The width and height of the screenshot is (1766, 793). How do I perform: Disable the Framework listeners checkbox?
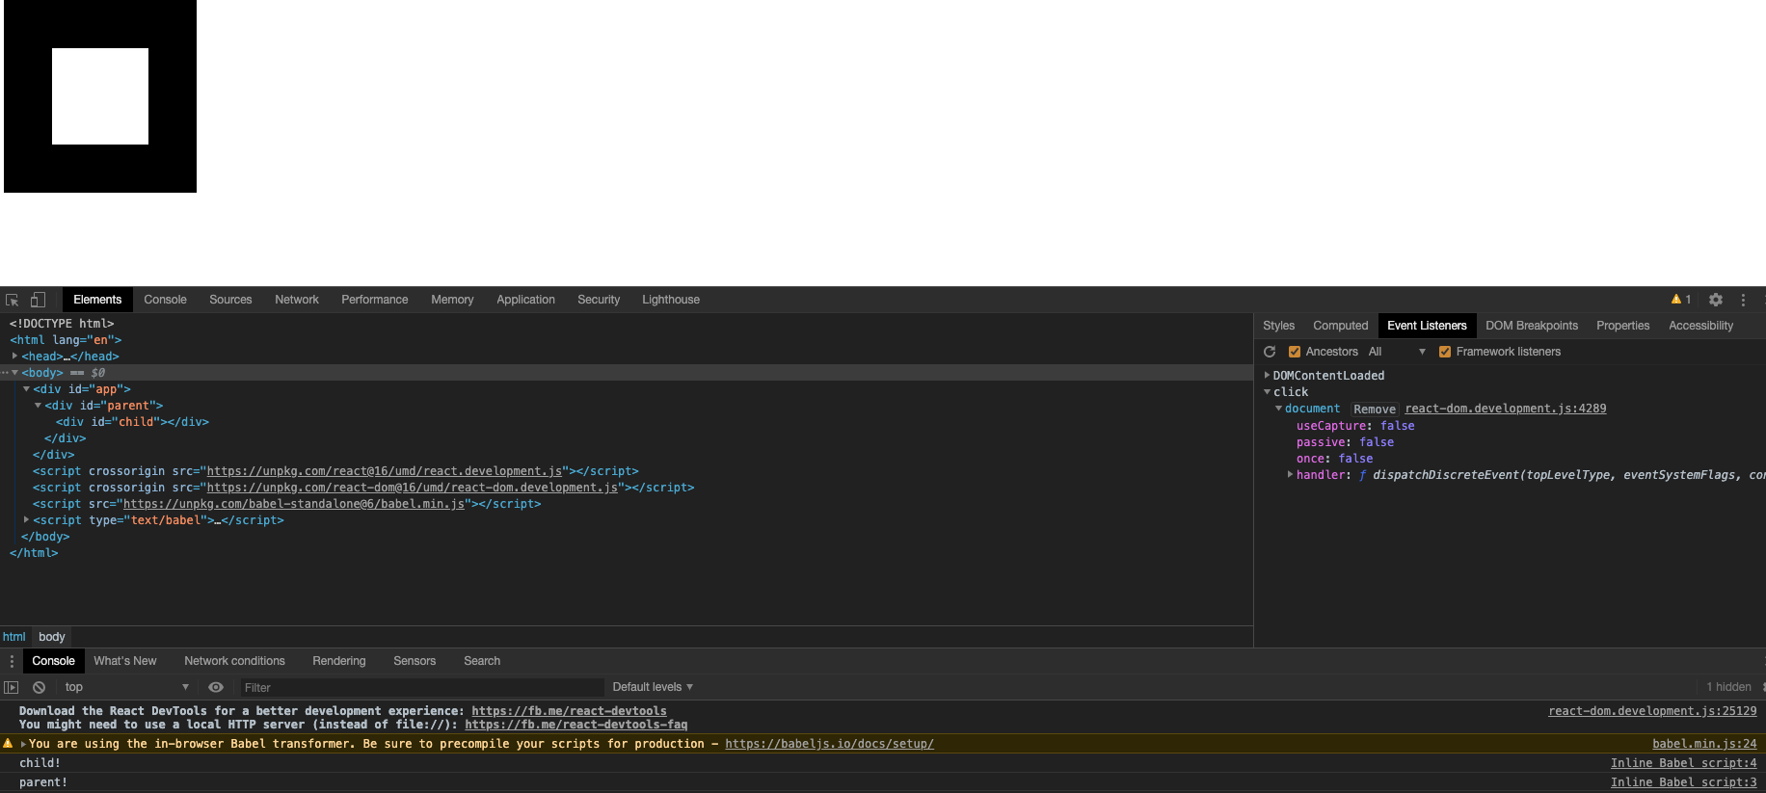point(1445,352)
